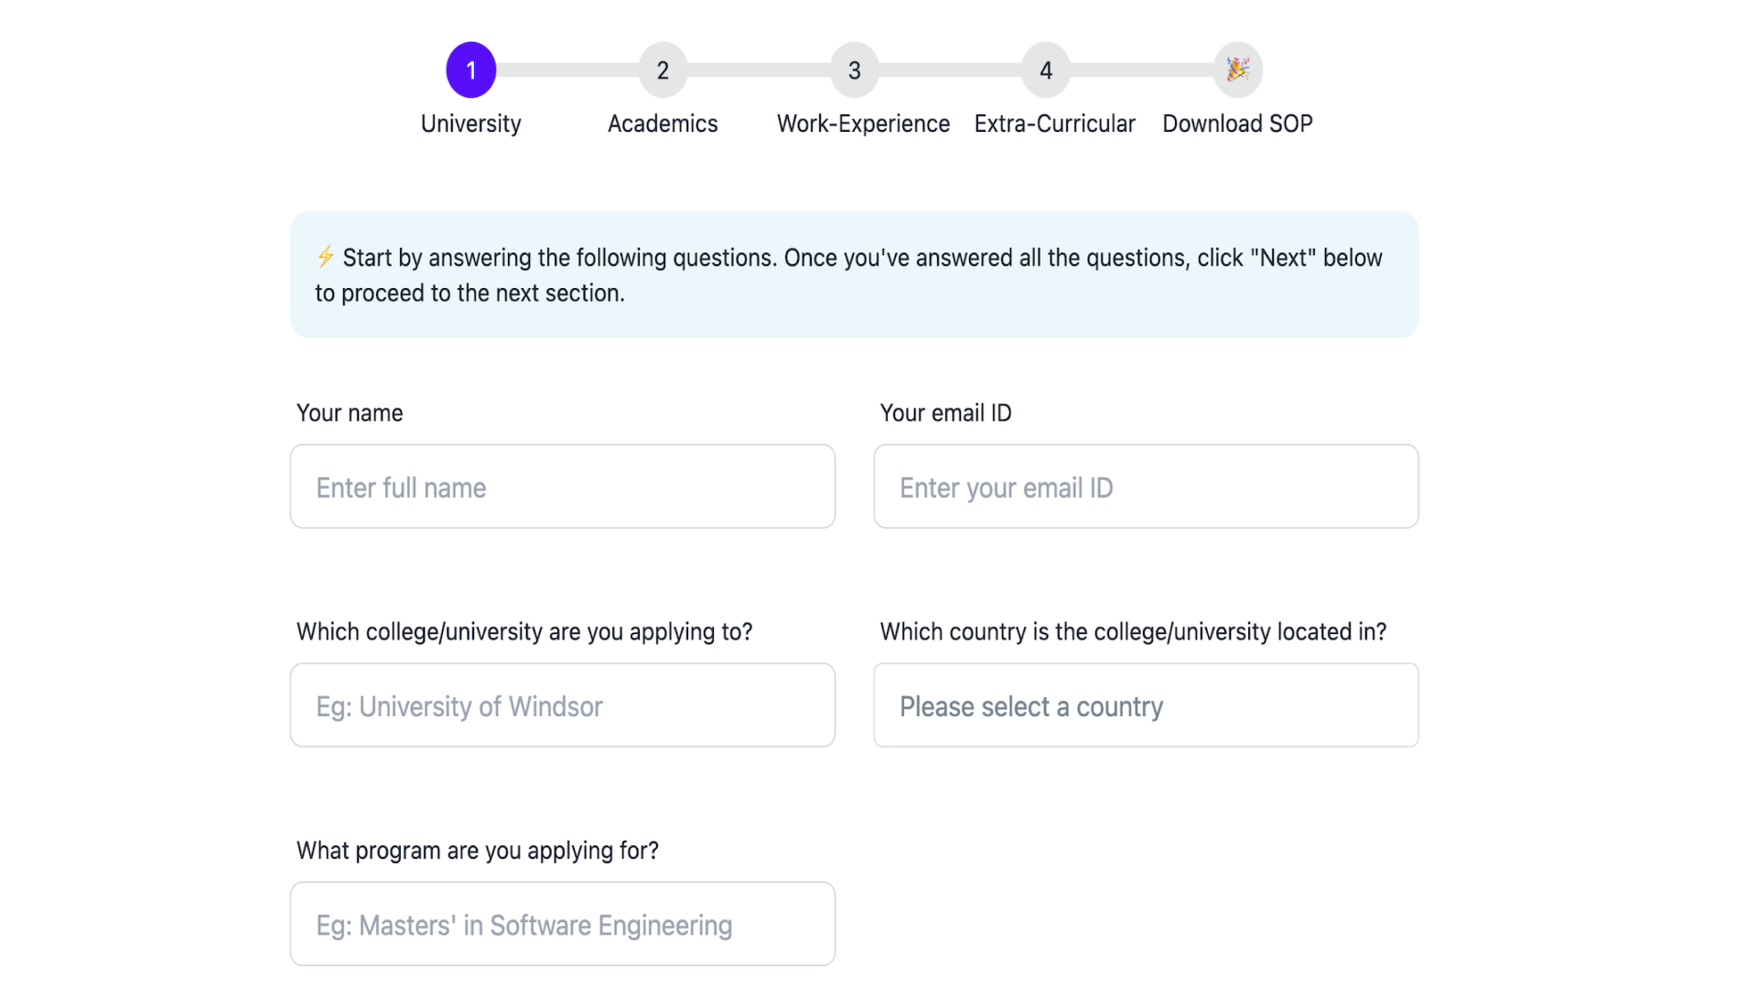Focus the 'Enter full name' field
Viewport: 1757px width, 988px height.
[x=562, y=487]
